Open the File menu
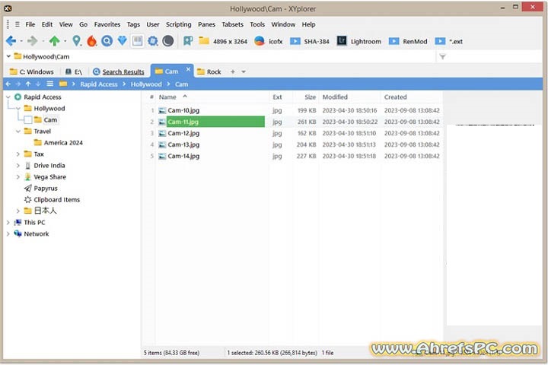The width and height of the screenshot is (548, 365). coord(30,24)
